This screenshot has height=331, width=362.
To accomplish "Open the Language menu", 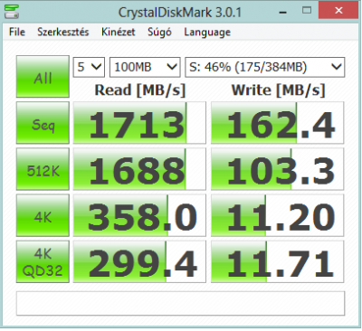I will point(207,32).
